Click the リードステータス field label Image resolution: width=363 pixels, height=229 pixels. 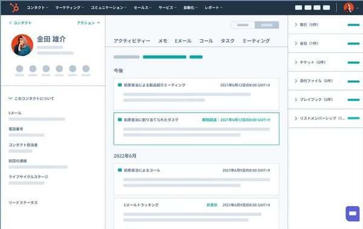(x=23, y=202)
